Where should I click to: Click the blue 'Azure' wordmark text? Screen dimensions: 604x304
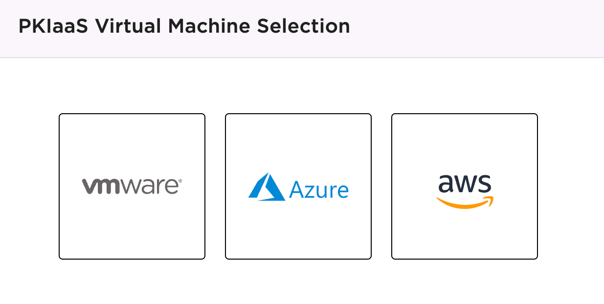coord(318,189)
